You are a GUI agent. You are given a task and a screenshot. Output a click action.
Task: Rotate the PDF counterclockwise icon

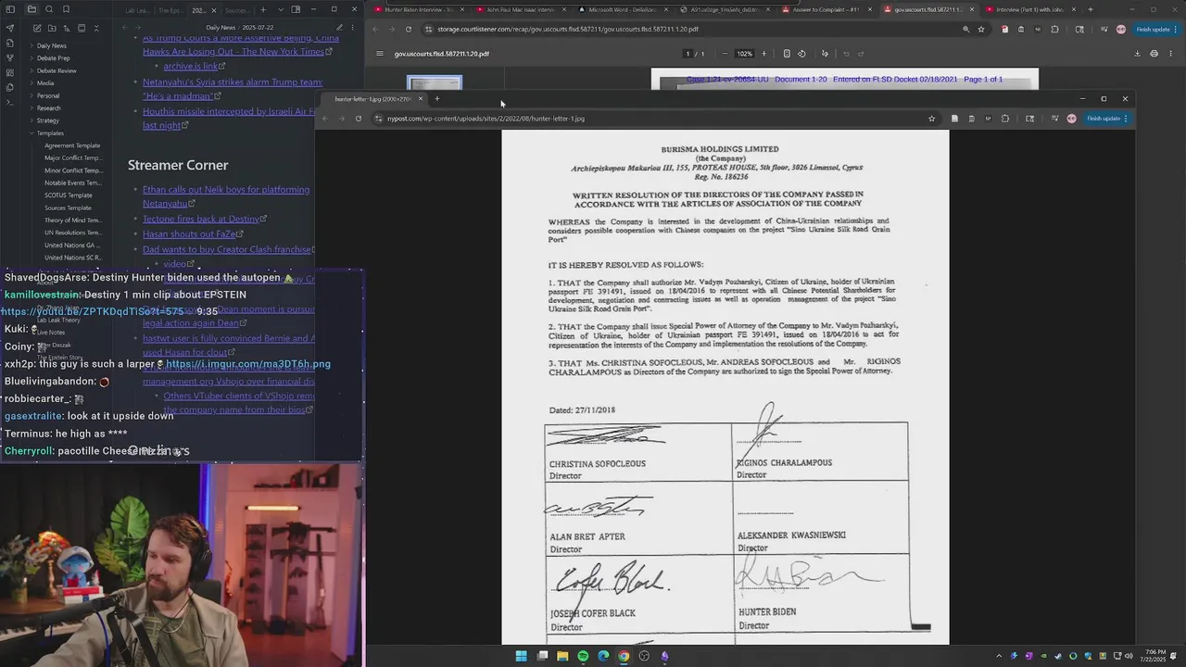pos(801,54)
